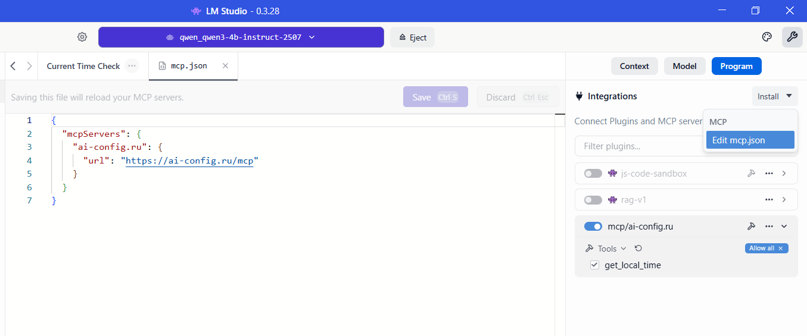Minimize the LM Studio window
Viewport: 807px width, 336px height.
pyautogui.click(x=722, y=11)
